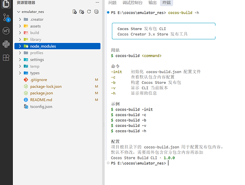This screenshot has height=185, width=245.
Task: Click the version '1.0.0' text
Action: coord(169,158)
